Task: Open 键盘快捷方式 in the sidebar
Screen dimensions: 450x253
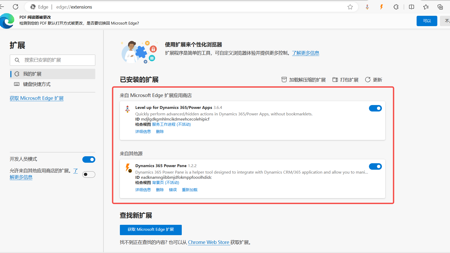Action: pyautogui.click(x=53, y=84)
